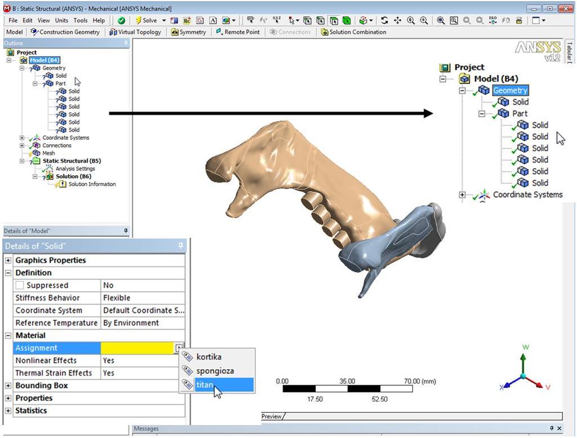This screenshot has height=438, width=577.
Task: Select the Box Zoom plus magnifier
Action: click(x=424, y=21)
